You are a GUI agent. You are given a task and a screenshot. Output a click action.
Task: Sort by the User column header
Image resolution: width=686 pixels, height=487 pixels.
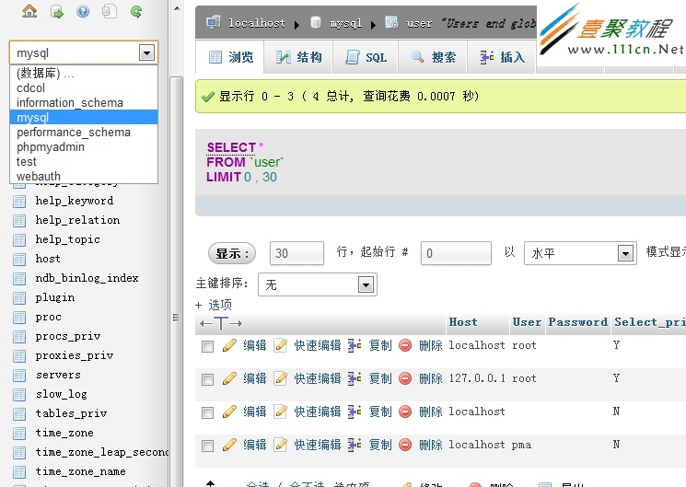527,322
